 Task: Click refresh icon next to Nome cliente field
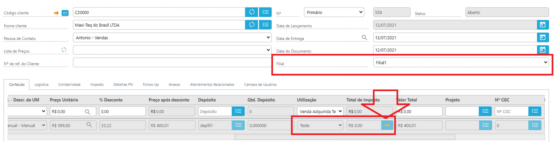(252, 25)
